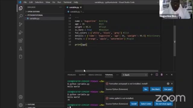Open the Go menu
This screenshot has height=108, width=193.
click(x=54, y=2)
